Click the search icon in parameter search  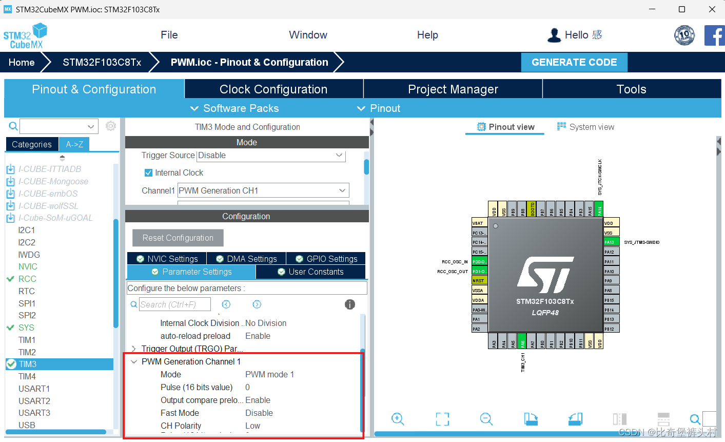pyautogui.click(x=134, y=304)
